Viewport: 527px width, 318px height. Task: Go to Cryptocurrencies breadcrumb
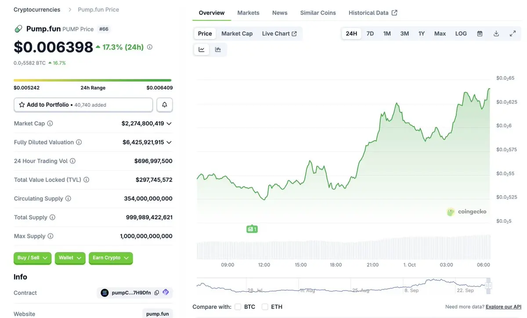coord(37,10)
